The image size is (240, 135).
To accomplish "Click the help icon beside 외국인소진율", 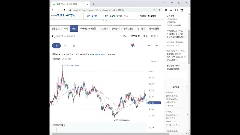I will 184,37.
